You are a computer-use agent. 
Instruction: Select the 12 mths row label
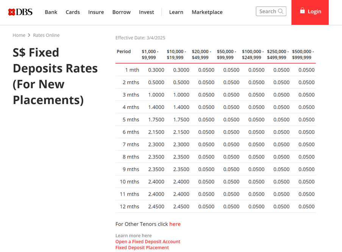coord(130,207)
